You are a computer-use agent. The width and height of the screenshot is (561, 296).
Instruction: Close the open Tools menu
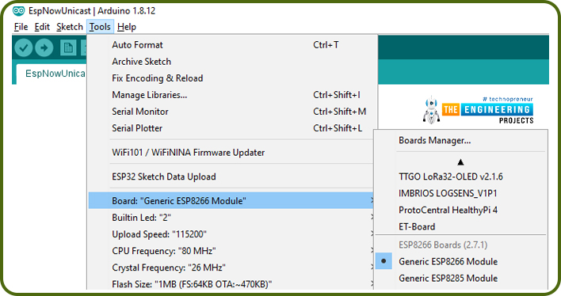click(100, 27)
